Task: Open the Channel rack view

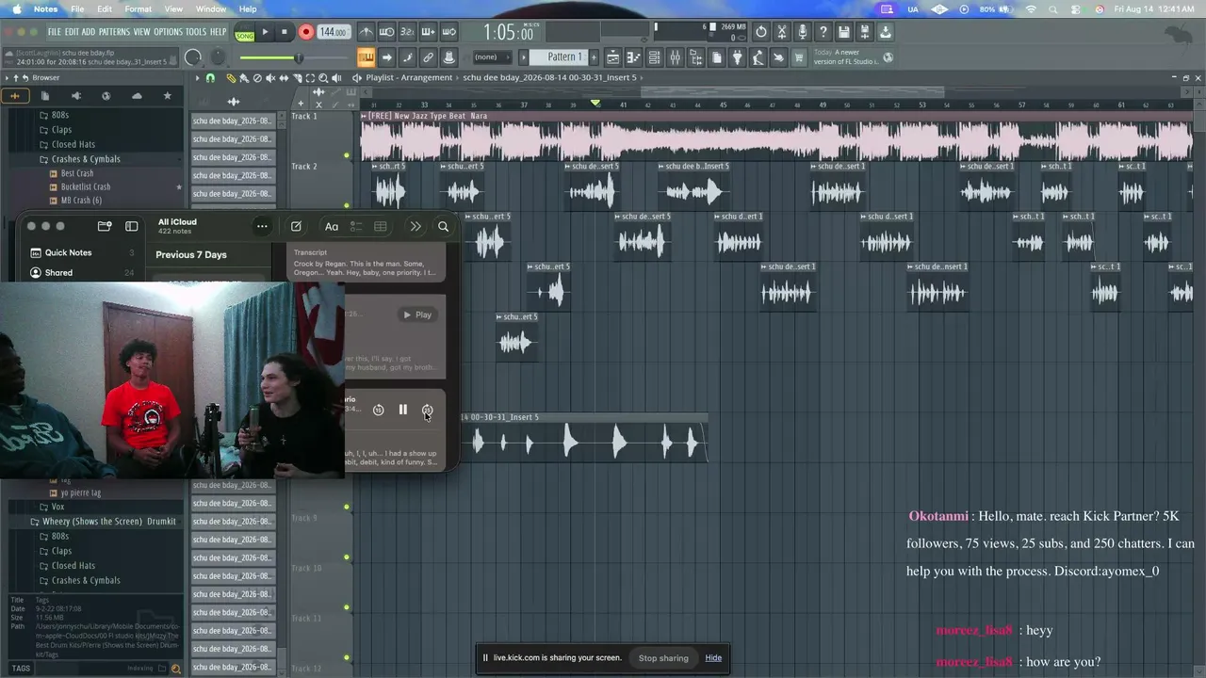Action: tap(654, 57)
